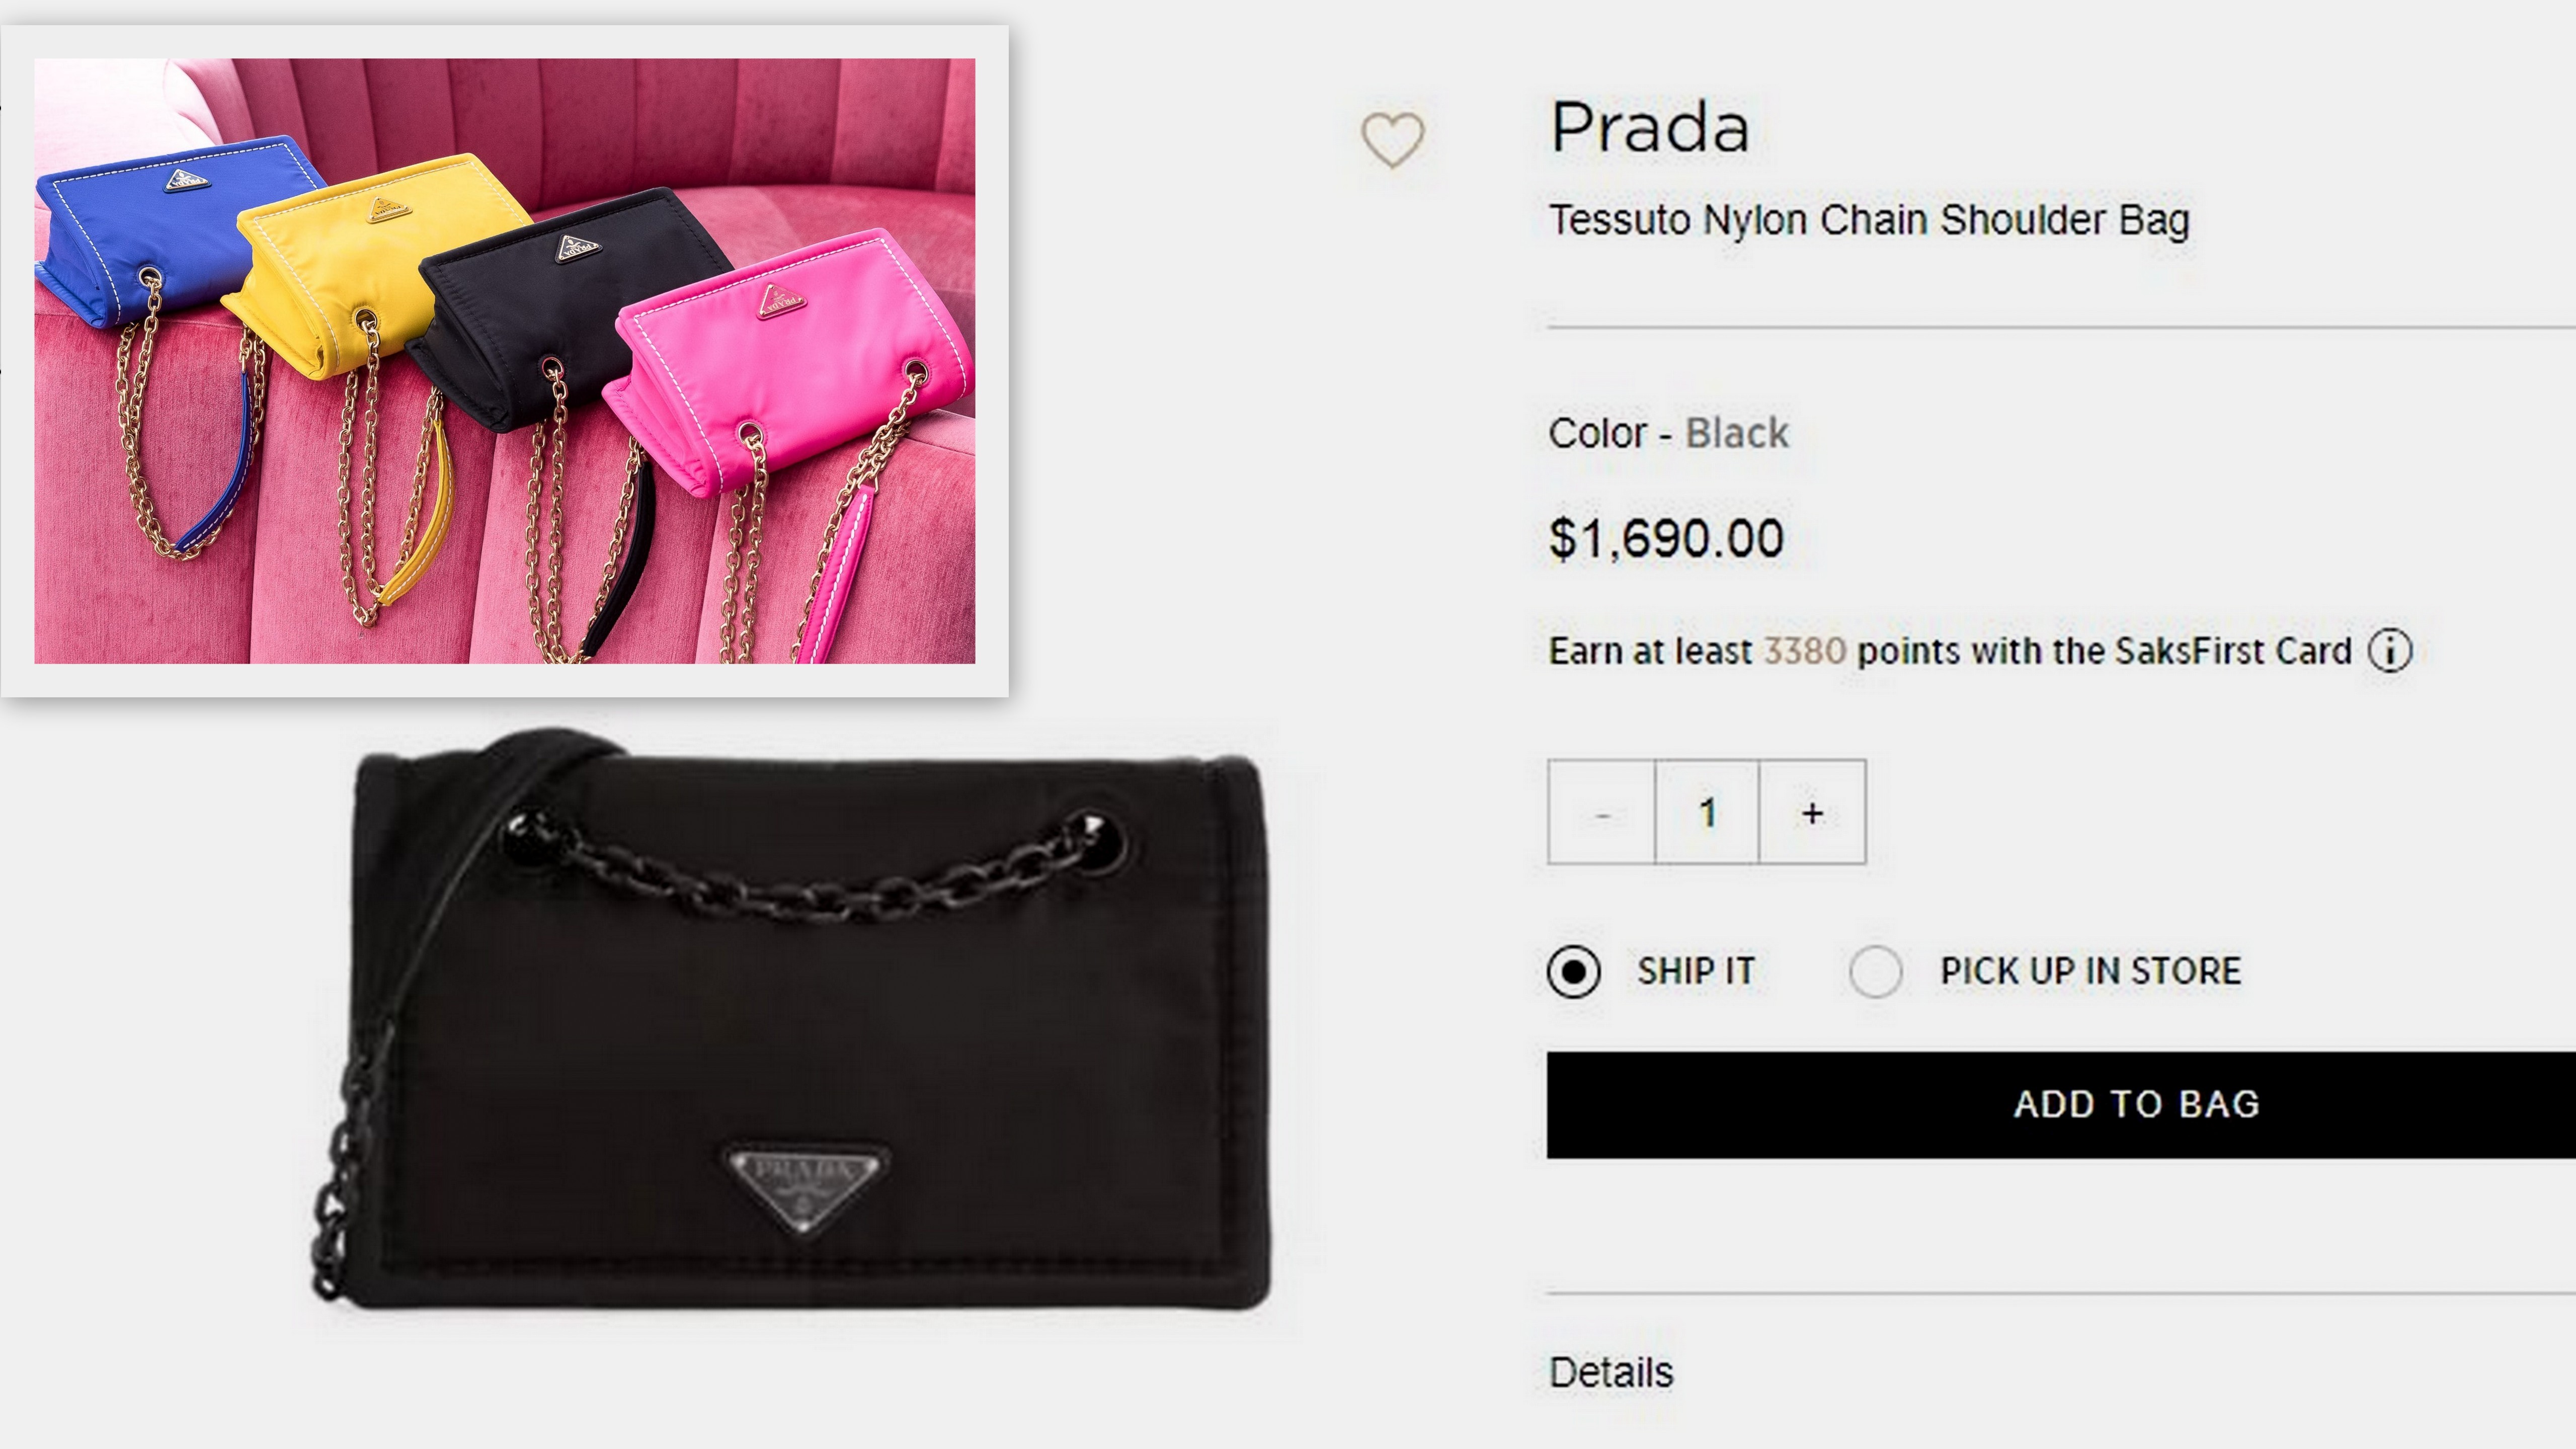The height and width of the screenshot is (1449, 2576).
Task: Expand the Details section
Action: coord(1610,1373)
